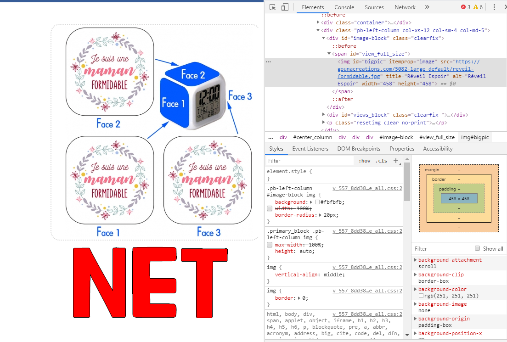507x342 pixels.
Task: Toggle the .cls class editor button
Action: pos(381,161)
